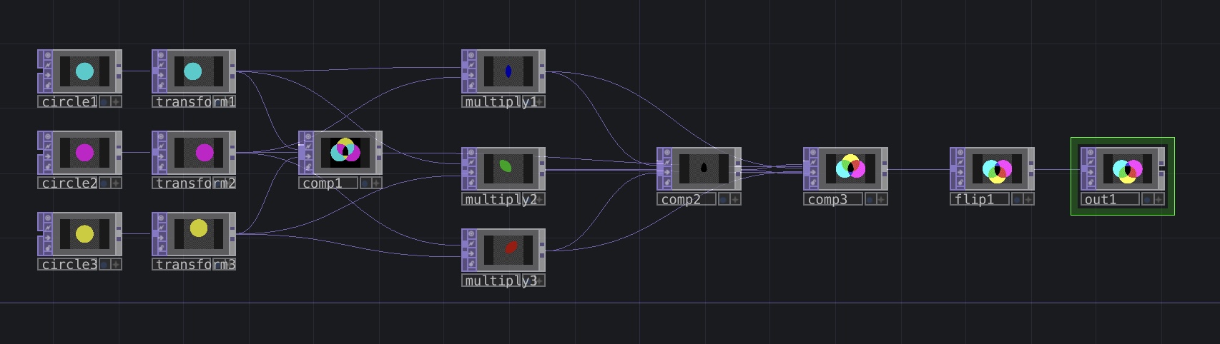Enable display flag on flip1
1220x344 pixels.
tap(1017, 200)
